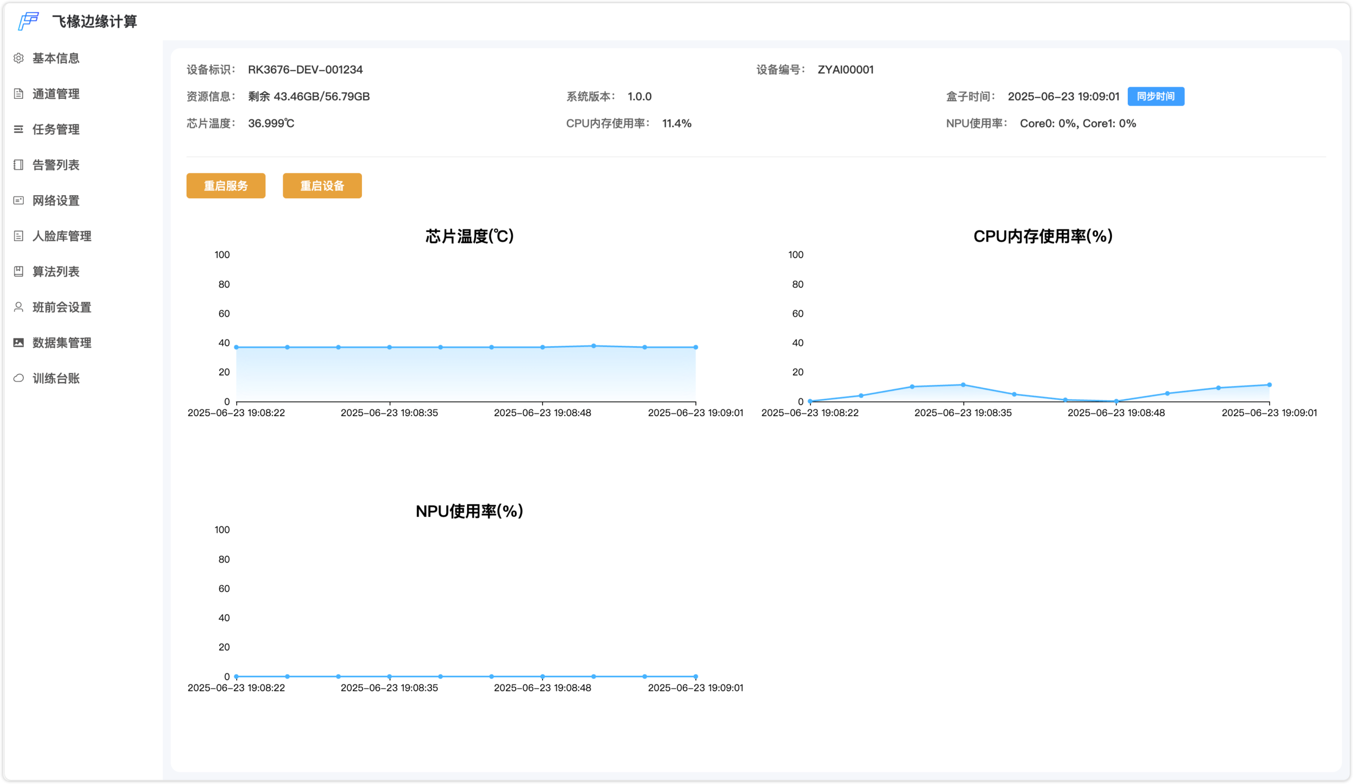Open 任务管理 via its list icon
Viewport: 1353px width, 784px height.
point(18,129)
